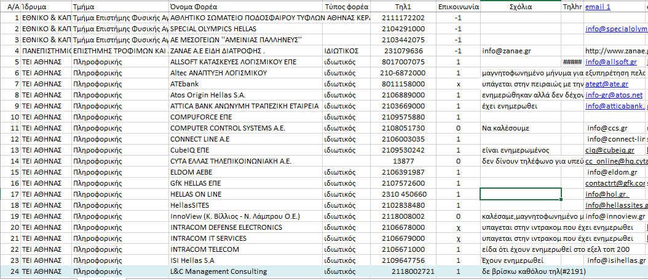The image size is (648, 280).
Task: Select phone number cell 2310 450660
Action: [x=404, y=194]
